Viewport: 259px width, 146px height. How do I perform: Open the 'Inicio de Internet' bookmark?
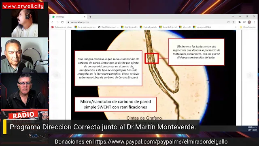(x=168, y=27)
